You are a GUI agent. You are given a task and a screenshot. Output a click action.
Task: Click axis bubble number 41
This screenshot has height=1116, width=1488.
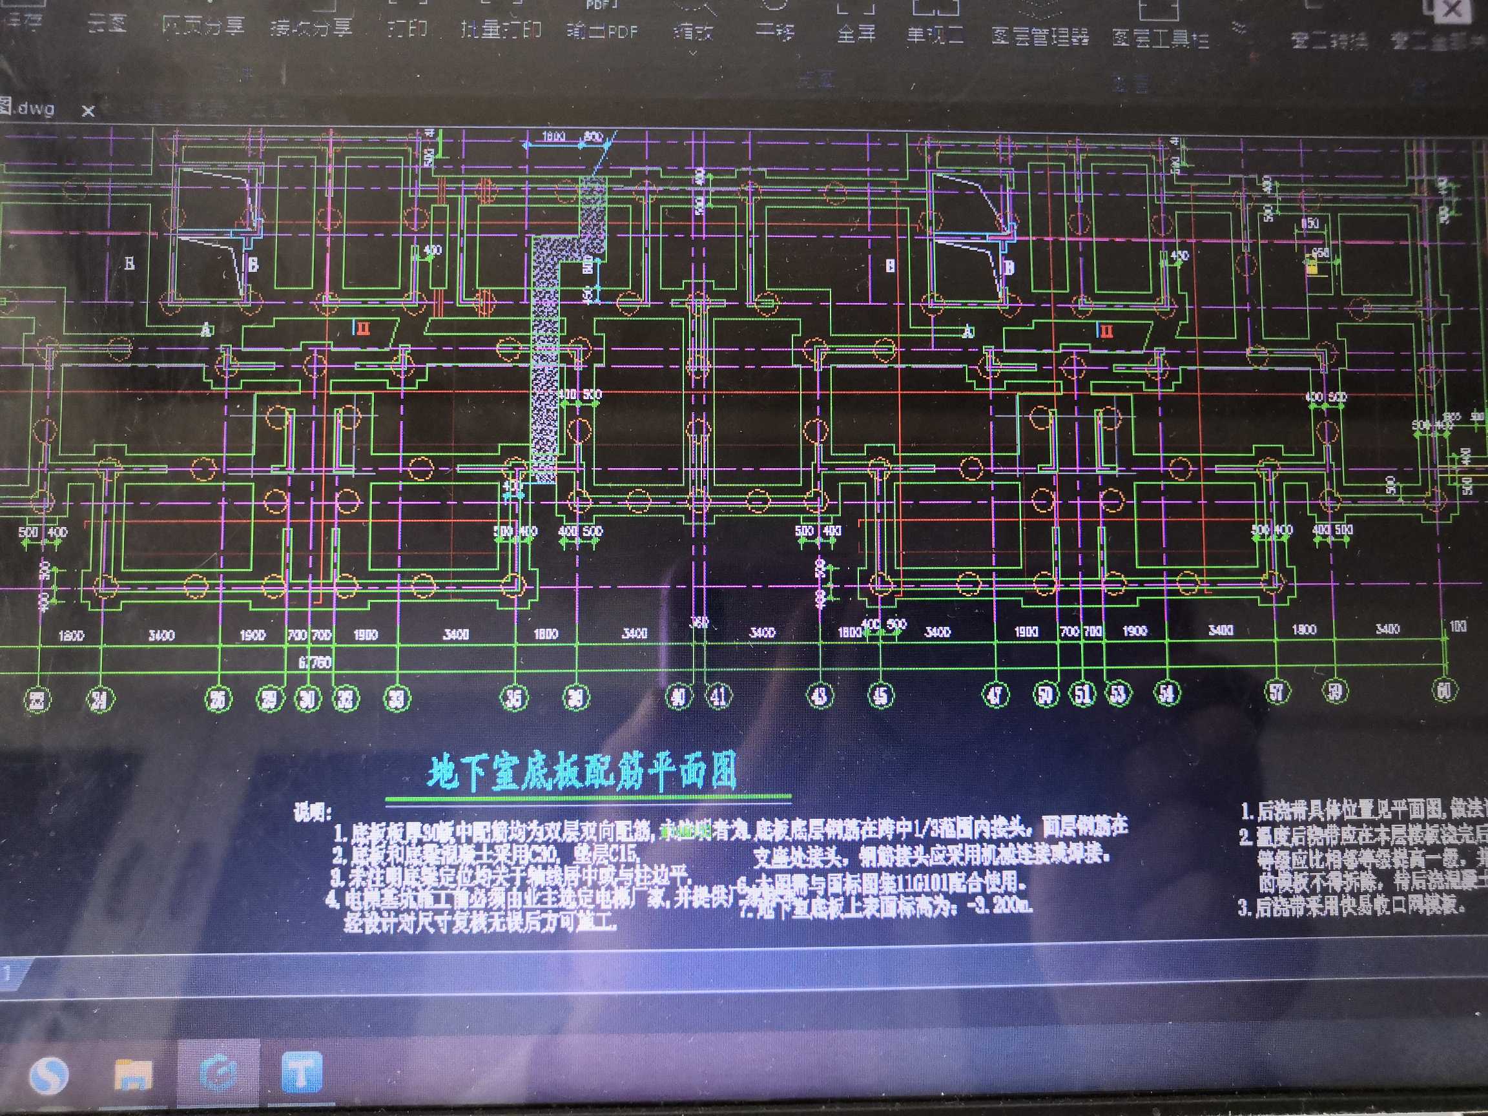(718, 696)
